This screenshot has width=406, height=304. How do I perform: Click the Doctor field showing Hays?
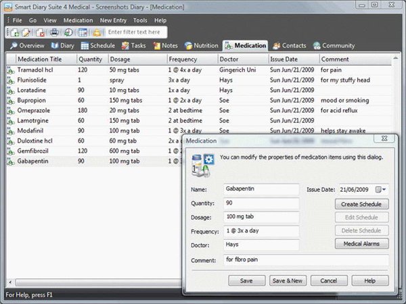pos(261,245)
